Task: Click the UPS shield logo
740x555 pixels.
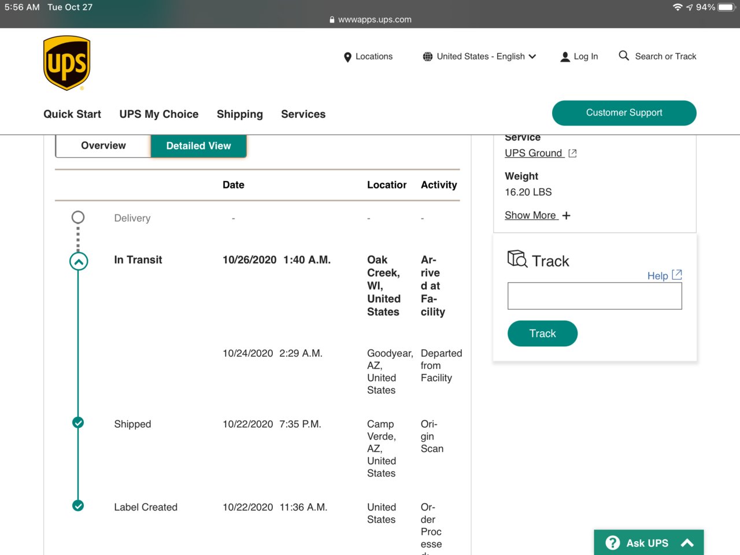Action: [67, 63]
